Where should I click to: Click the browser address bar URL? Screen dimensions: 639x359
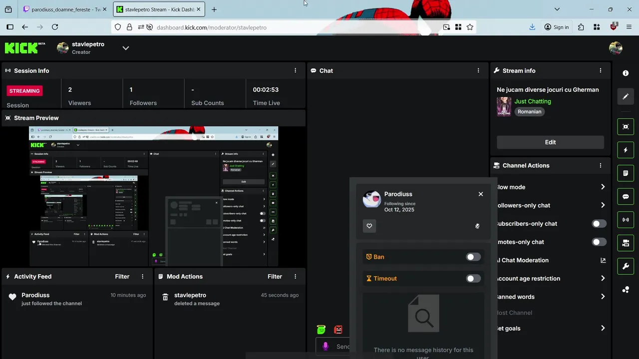point(212,27)
